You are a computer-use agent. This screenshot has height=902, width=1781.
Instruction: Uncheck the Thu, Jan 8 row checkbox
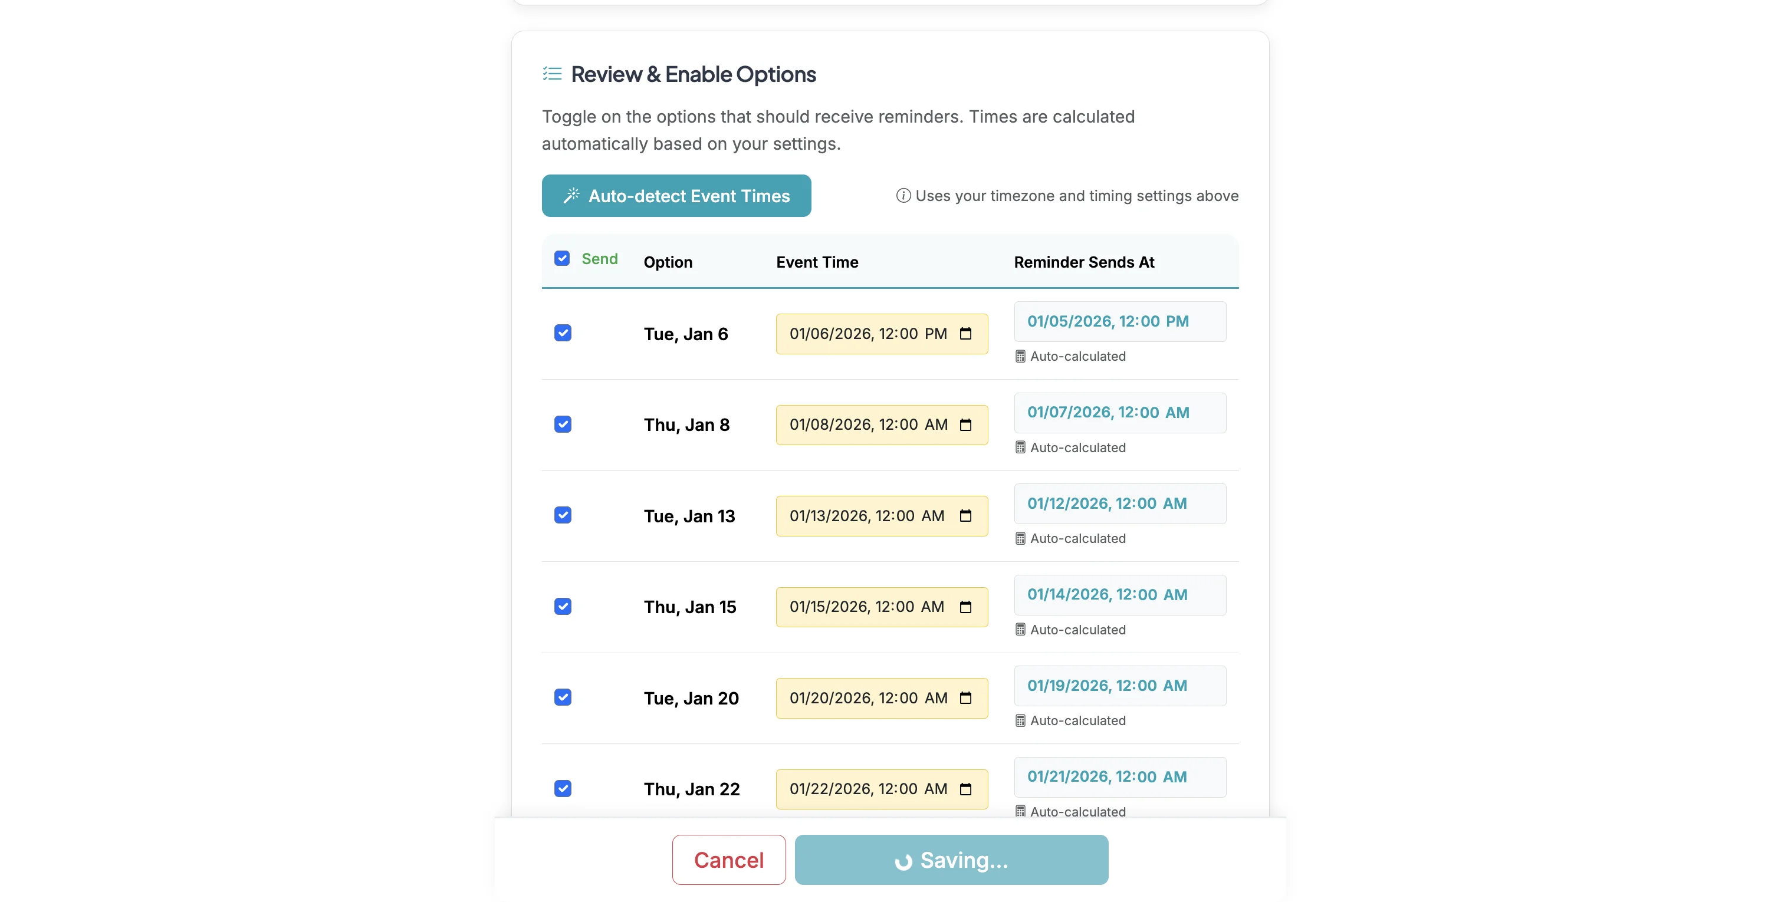(x=563, y=424)
